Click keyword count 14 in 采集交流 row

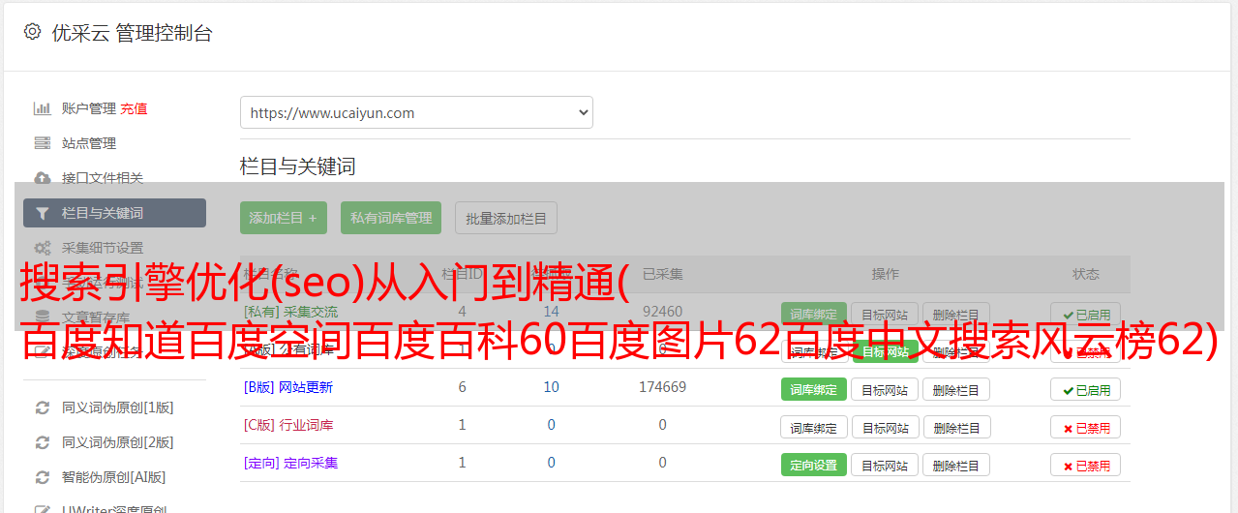click(x=552, y=312)
